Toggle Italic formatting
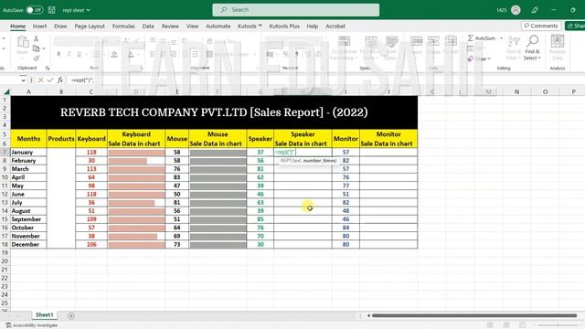 click(69, 55)
